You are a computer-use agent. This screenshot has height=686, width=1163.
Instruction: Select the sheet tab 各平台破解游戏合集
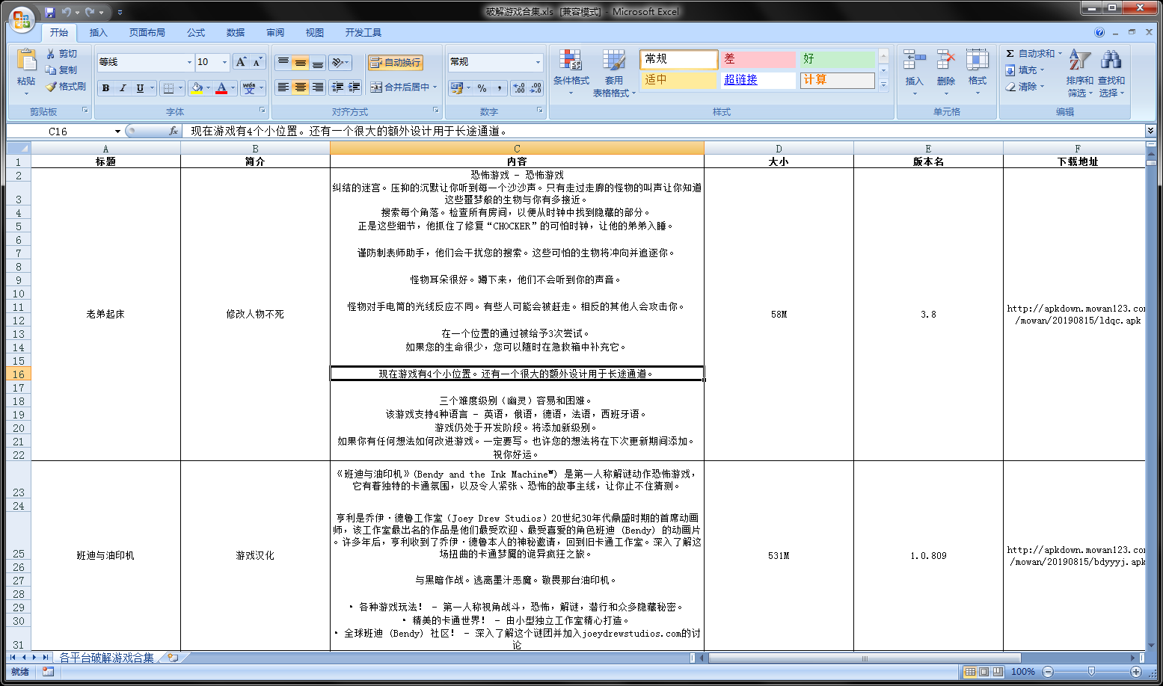click(x=107, y=658)
